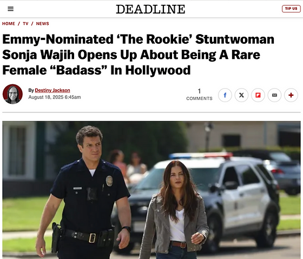The image size is (303, 259).
Task: View the 1 Comments section
Action: (x=199, y=95)
